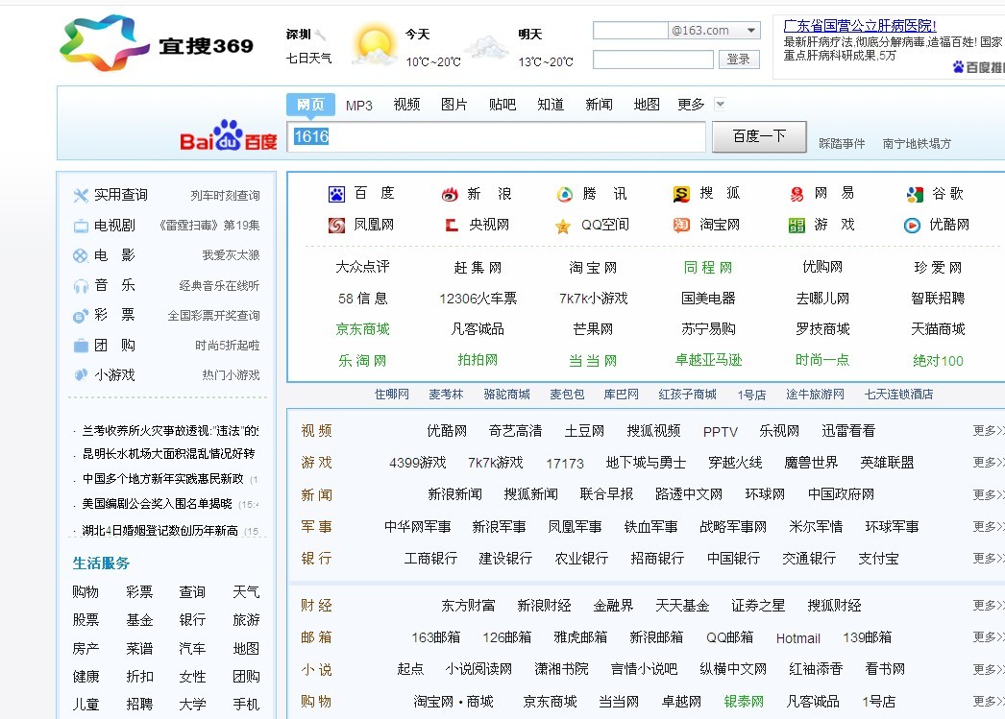Switch to the MP3 search tab

[359, 105]
